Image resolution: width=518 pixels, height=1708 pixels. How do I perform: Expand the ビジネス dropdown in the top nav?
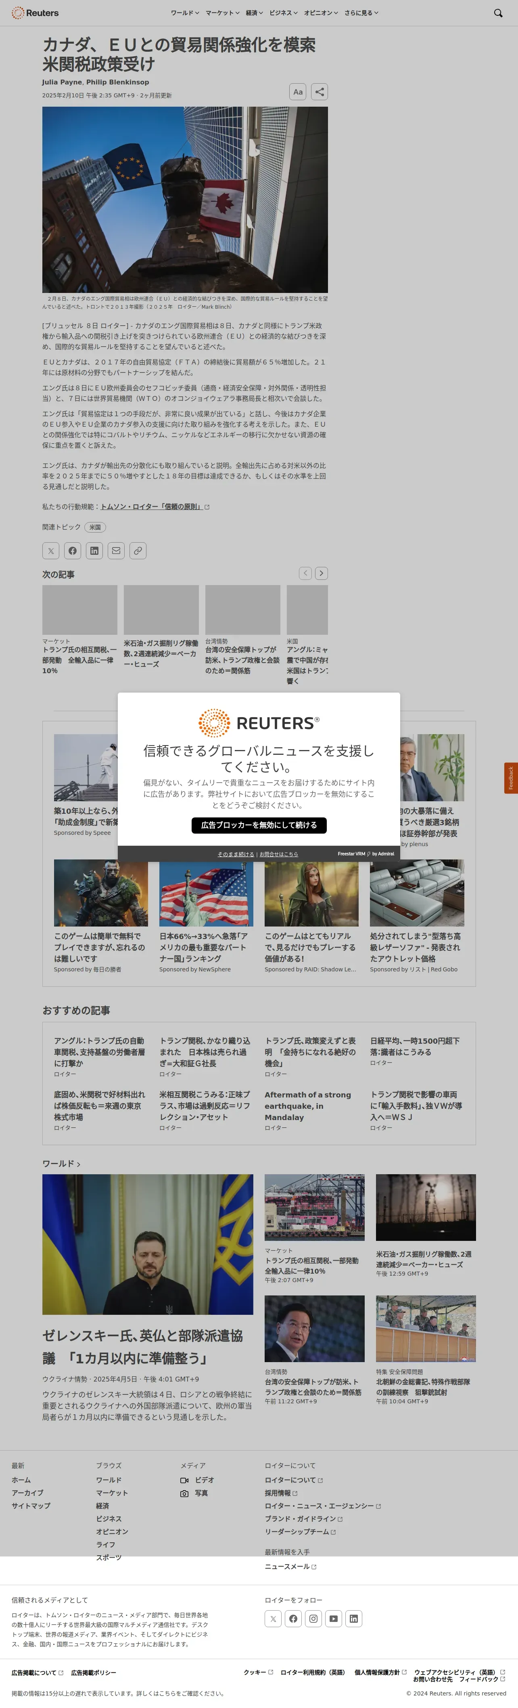284,13
